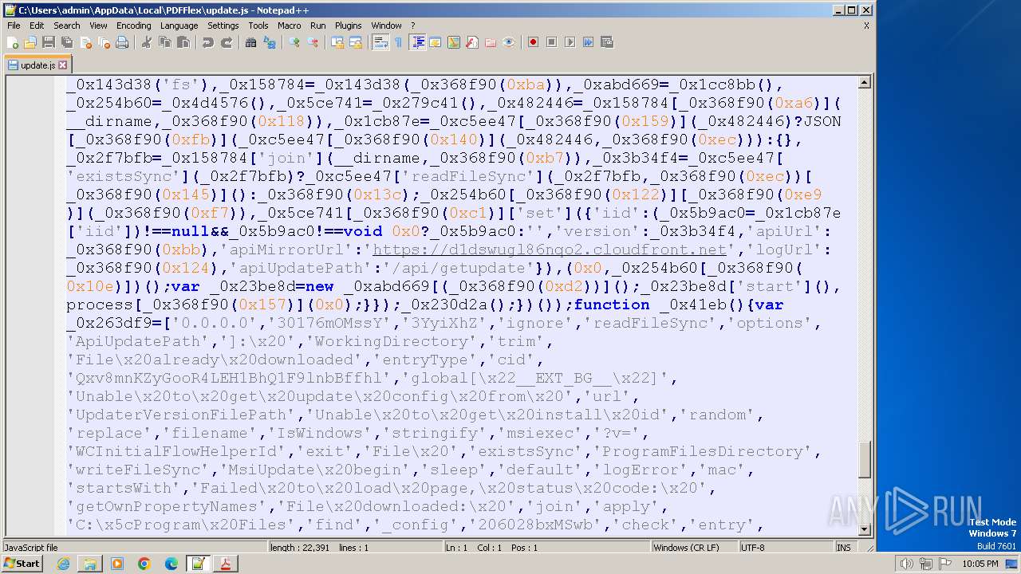Image resolution: width=1021 pixels, height=574 pixels.
Task: Close all documents toolbar icon
Action: (103, 42)
